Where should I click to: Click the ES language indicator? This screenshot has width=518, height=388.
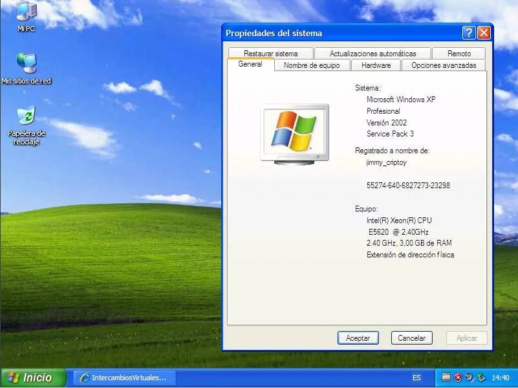click(x=416, y=378)
